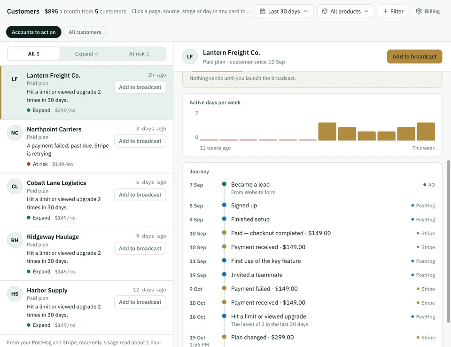Screen dimensions: 451x347
Task: Click the At risk status on Northpoint Carriers
Action: (38, 164)
